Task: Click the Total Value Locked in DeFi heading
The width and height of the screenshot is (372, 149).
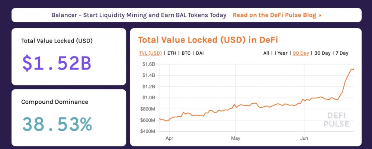Action: point(208,40)
